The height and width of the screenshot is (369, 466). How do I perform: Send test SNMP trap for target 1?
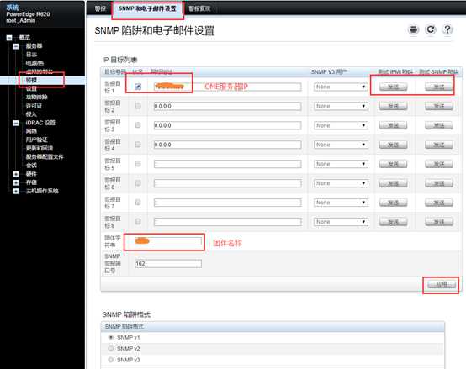(x=439, y=87)
